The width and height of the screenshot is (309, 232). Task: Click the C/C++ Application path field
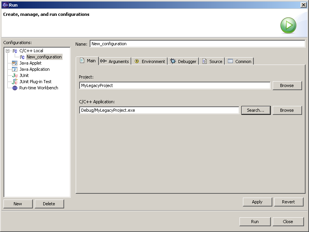159,110
